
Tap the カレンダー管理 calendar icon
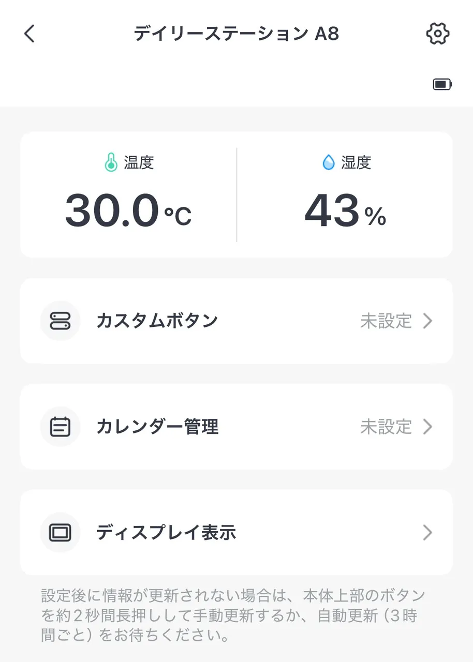point(60,427)
